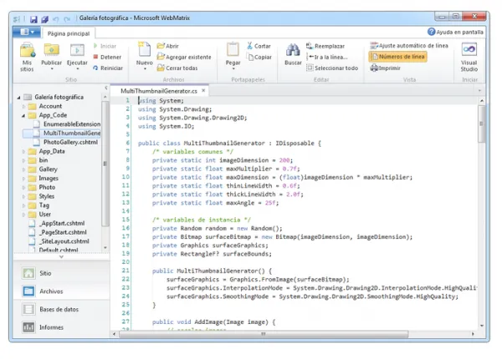Select _AppStart.cshtml file
The image size is (502, 359).
point(59,223)
